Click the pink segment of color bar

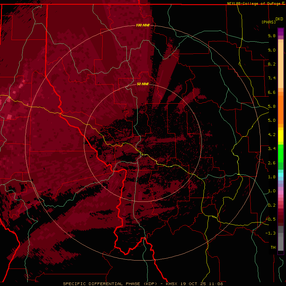[x=281, y=193]
